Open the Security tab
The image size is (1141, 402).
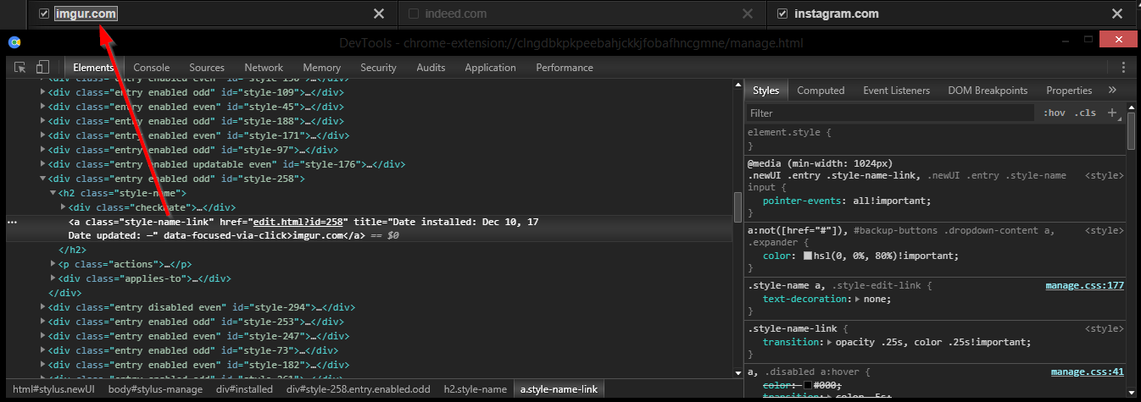click(378, 68)
